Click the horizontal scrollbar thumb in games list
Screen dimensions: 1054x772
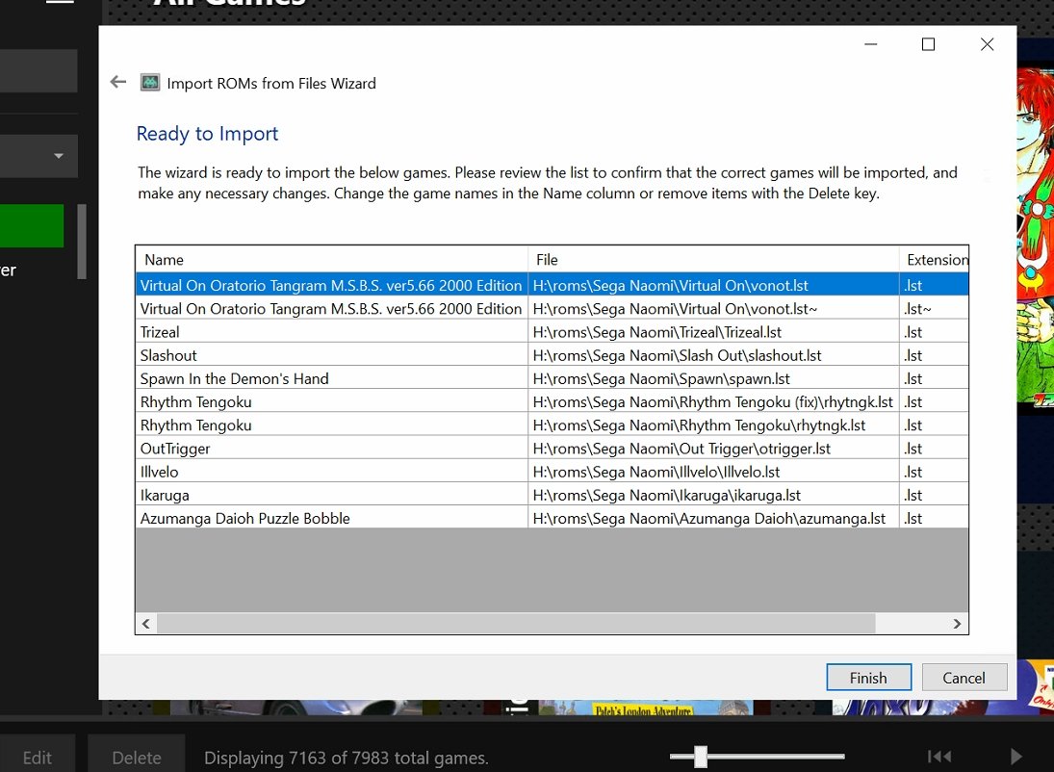(516, 624)
